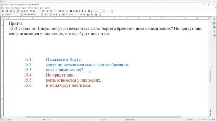
Task: Open the find toolbar search dropdown
Action: click(104, 11)
